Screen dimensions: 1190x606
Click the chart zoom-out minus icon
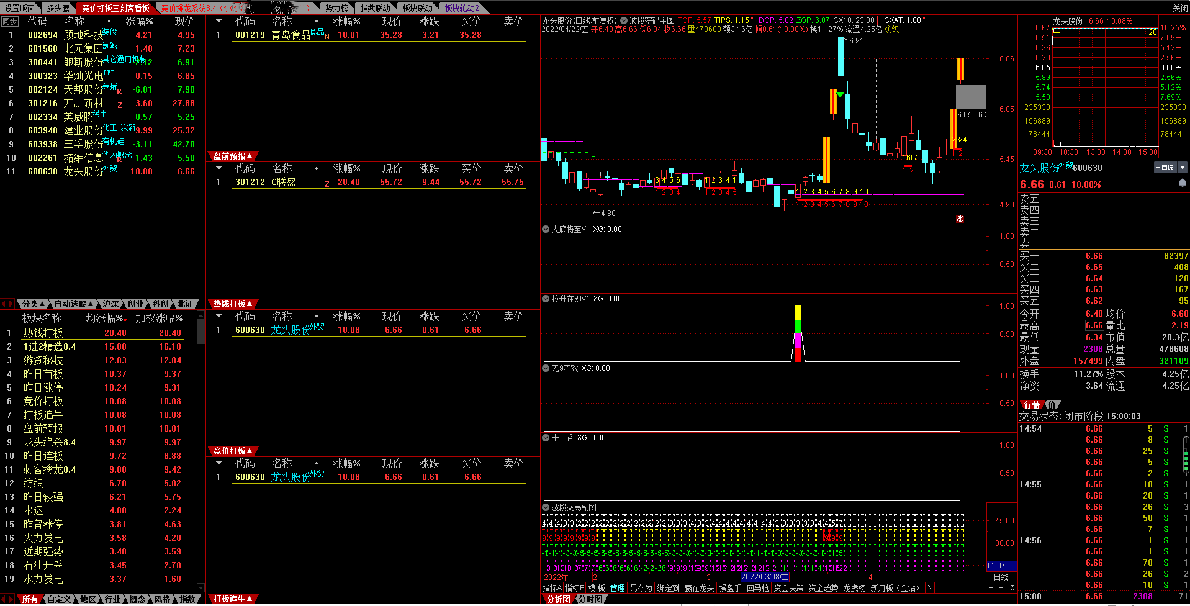[x=1001, y=588]
